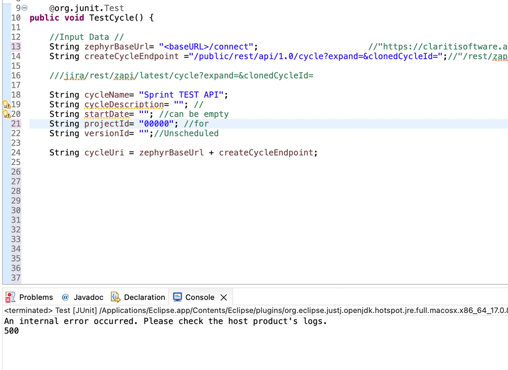Click the Console monitor icon
Image resolution: width=508 pixels, height=370 pixels.
[177, 297]
